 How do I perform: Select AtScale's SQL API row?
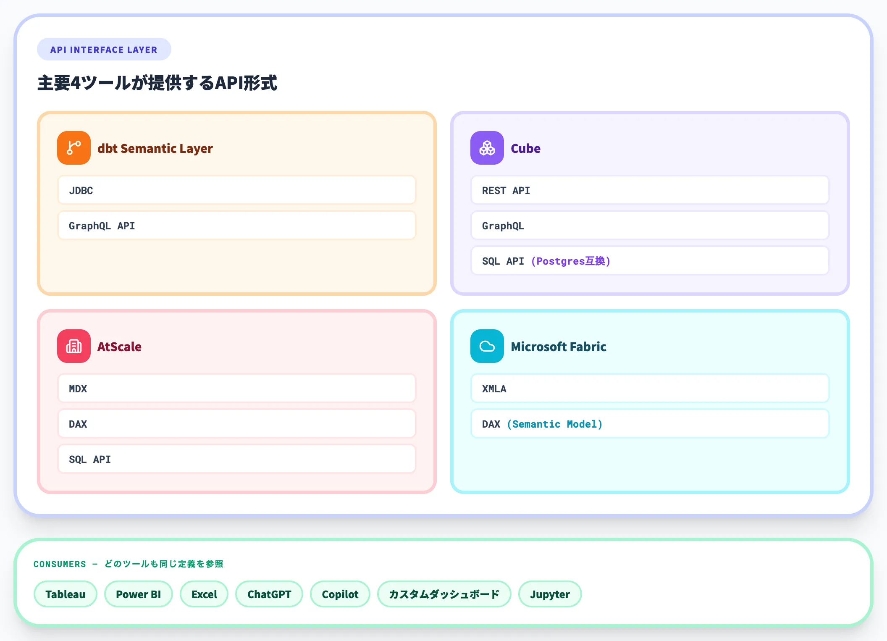(236, 459)
